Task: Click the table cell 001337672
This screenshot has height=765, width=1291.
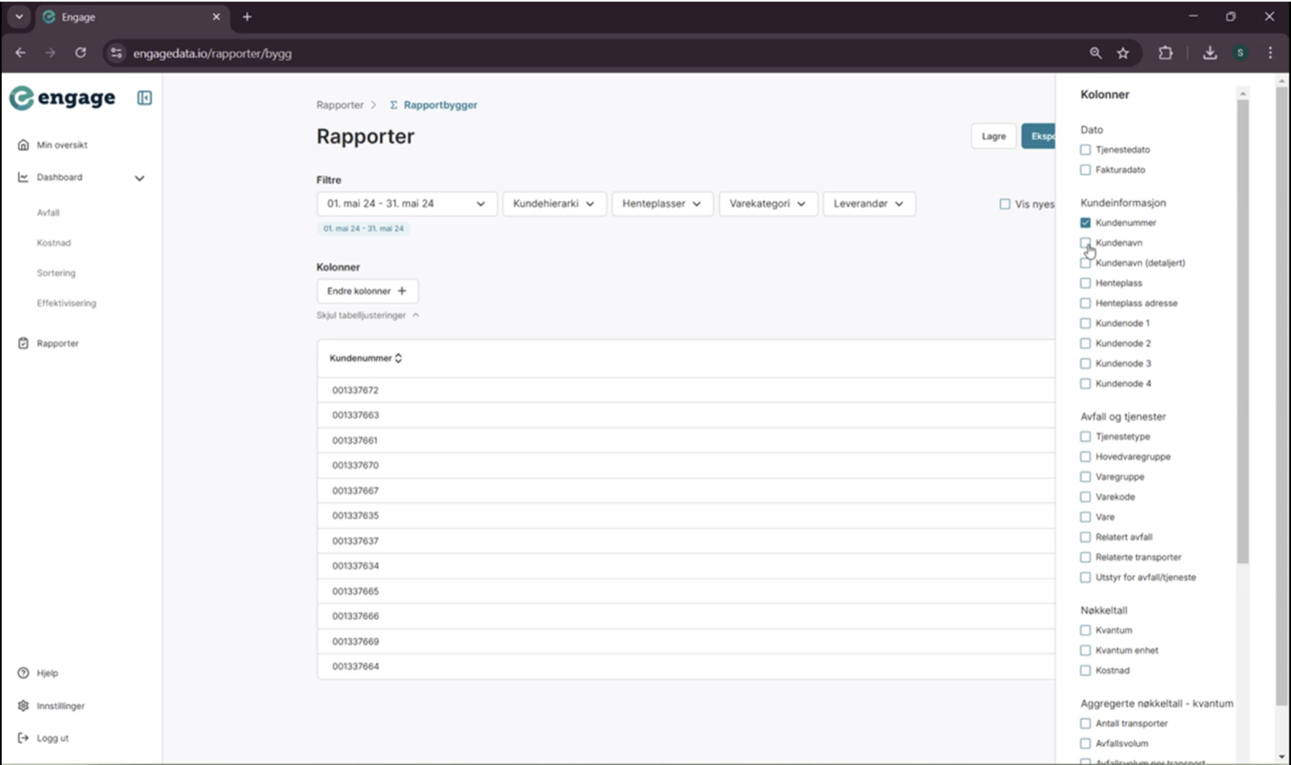Action: point(355,391)
